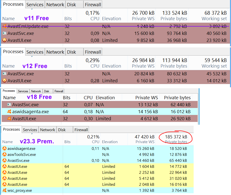Sort by the Private bytes column showing 133 524 kB

pyautogui.click(x=172, y=15)
